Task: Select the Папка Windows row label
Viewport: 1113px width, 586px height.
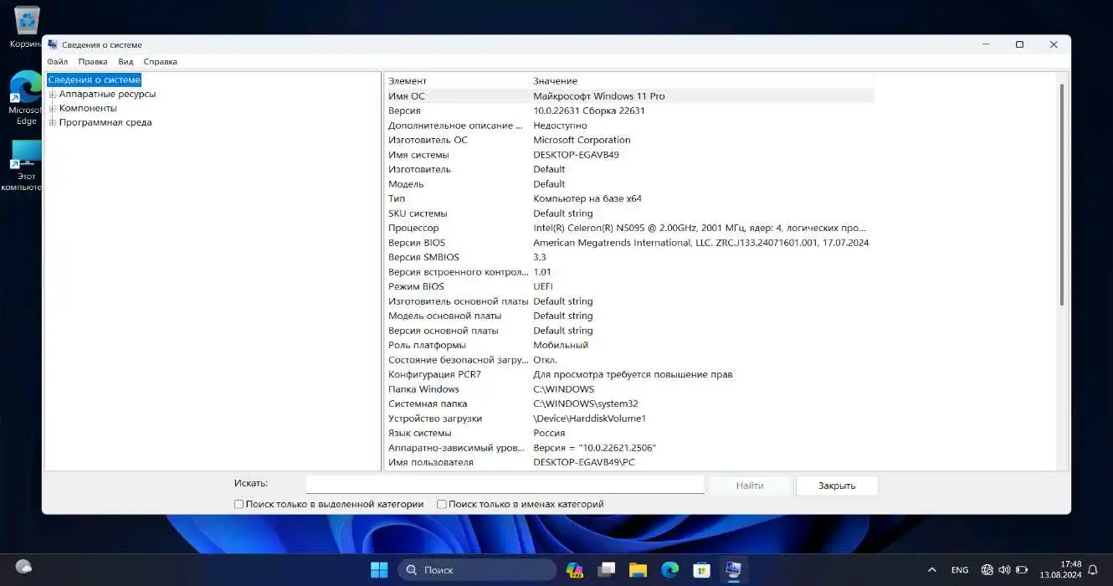Action: pyautogui.click(x=423, y=389)
